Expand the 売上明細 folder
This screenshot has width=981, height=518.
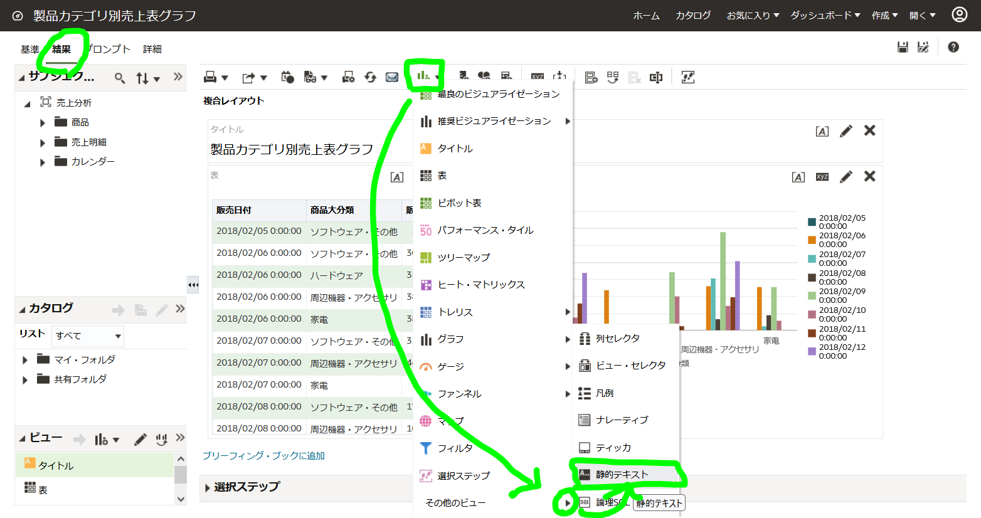coord(43,143)
